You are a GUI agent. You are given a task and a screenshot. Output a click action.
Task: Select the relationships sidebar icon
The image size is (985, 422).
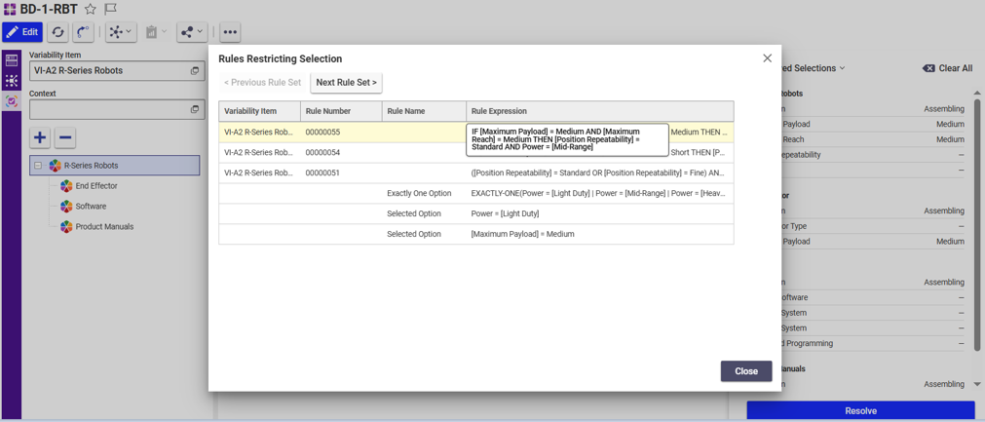[12, 81]
